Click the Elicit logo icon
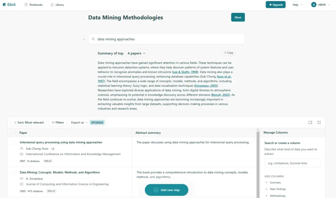 4,5
